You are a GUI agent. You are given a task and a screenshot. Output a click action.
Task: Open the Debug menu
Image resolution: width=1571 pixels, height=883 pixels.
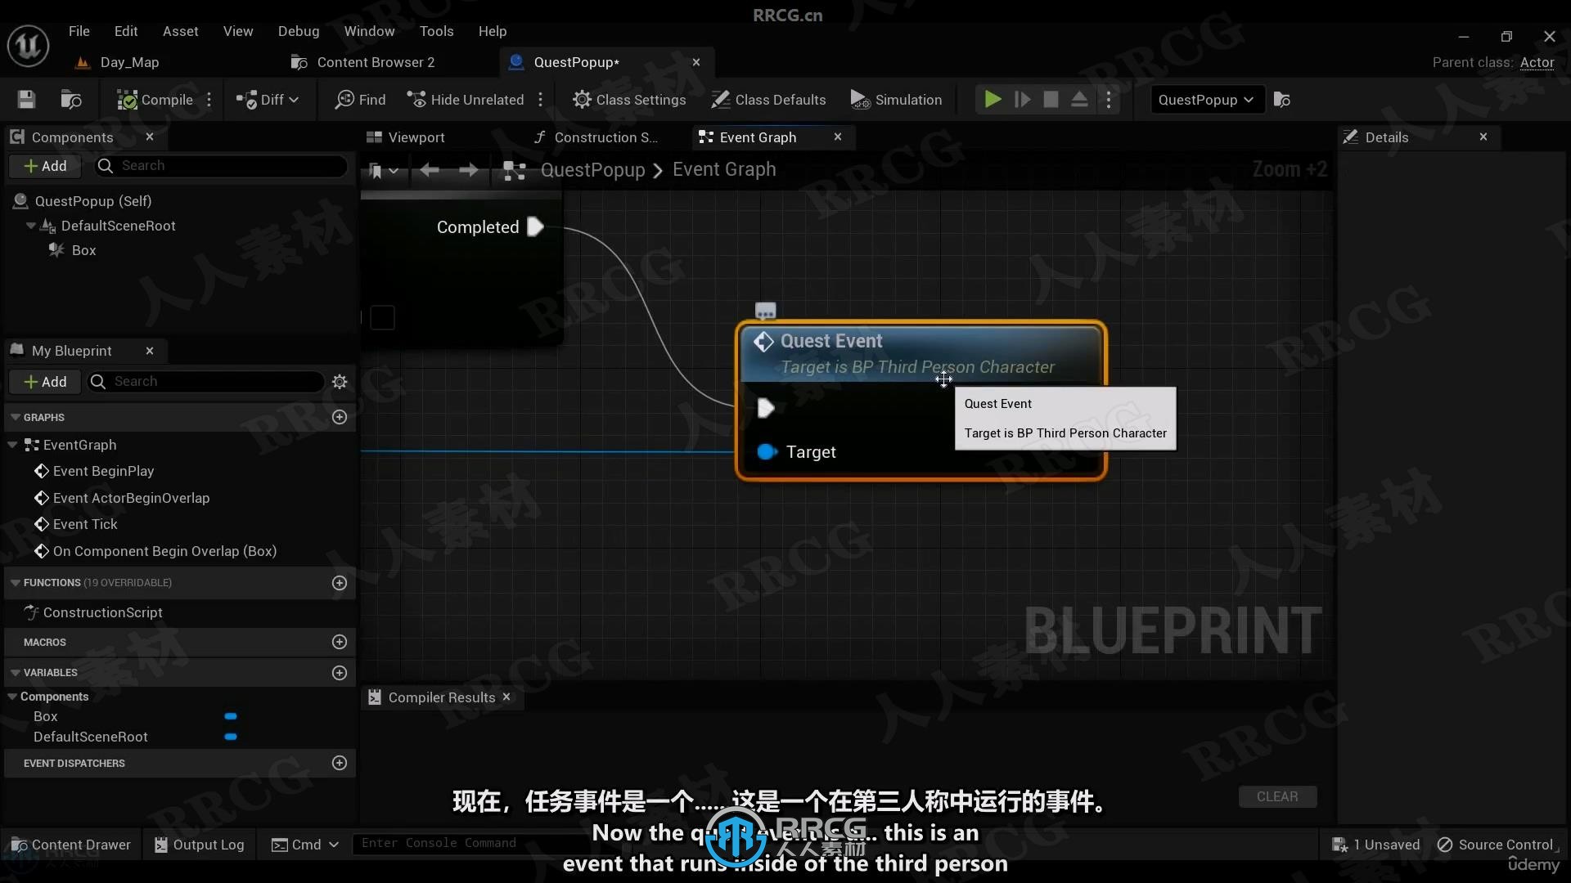click(x=299, y=31)
